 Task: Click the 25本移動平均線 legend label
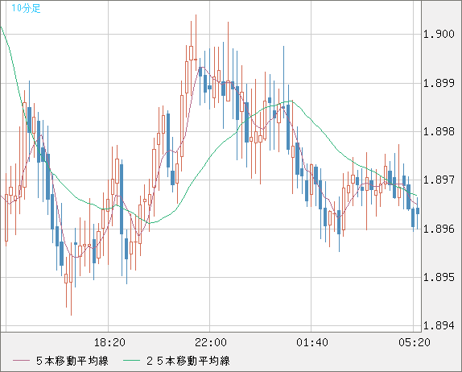(188, 361)
